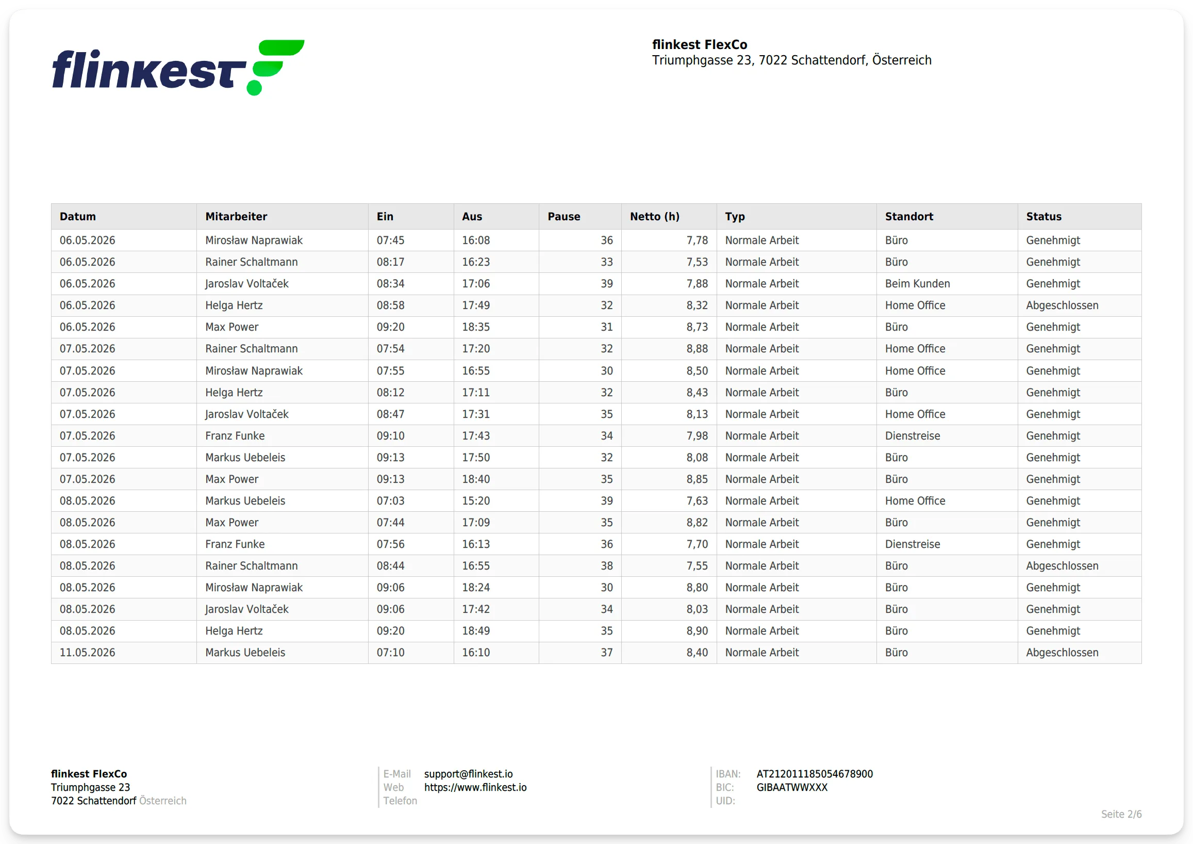The height and width of the screenshot is (844, 1193).
Task: Click Netto value 8,90 for Helga Hertz
Action: tap(697, 631)
